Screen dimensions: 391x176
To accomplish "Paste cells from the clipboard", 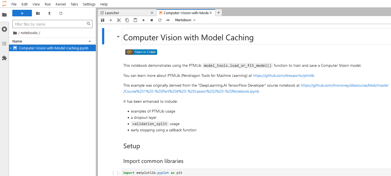I will pos(135,20).
